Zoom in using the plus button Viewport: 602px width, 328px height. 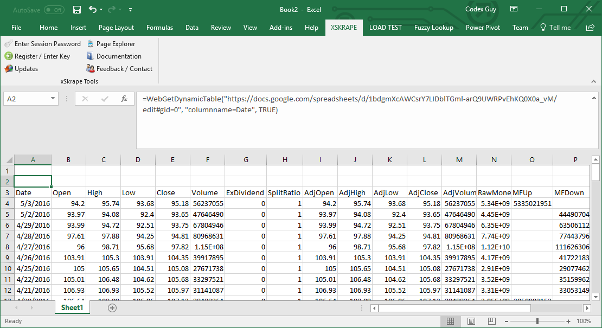point(568,321)
